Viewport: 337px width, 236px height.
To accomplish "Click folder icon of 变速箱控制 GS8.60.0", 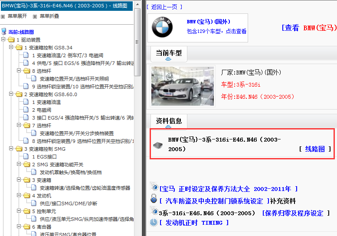I will click(x=19, y=94).
